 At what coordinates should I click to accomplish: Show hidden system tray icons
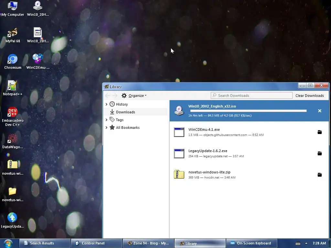(306, 243)
